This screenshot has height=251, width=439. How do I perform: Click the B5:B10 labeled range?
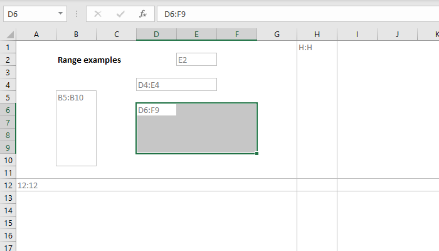(76, 129)
